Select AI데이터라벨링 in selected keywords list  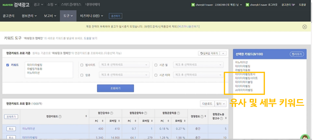point(244,90)
